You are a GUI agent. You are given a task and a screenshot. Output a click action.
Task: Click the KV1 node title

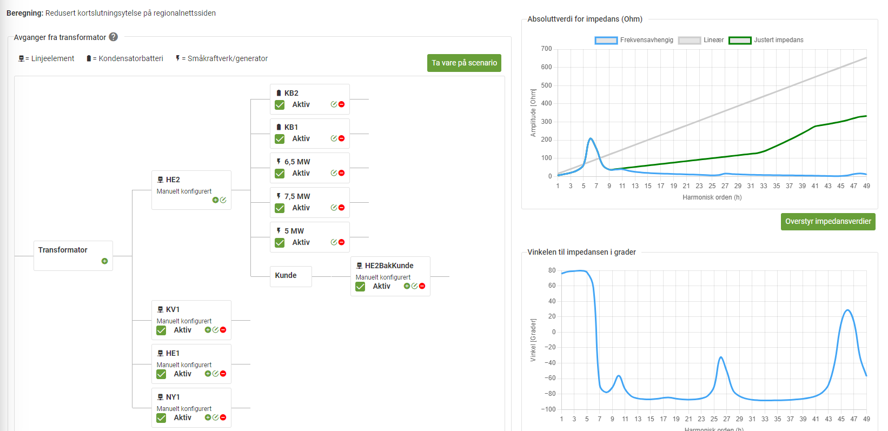coord(173,309)
